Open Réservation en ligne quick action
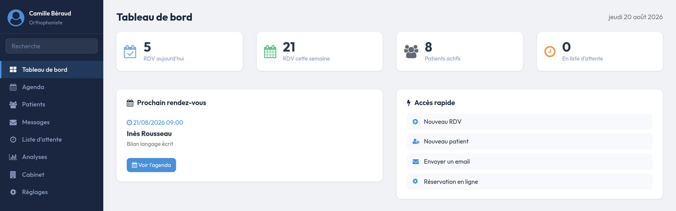The width and height of the screenshot is (676, 211). tap(530, 181)
